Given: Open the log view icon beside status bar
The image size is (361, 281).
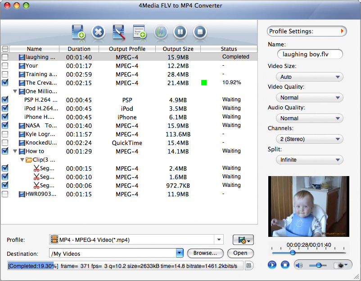Looking at the screenshot, I should click(248, 266).
